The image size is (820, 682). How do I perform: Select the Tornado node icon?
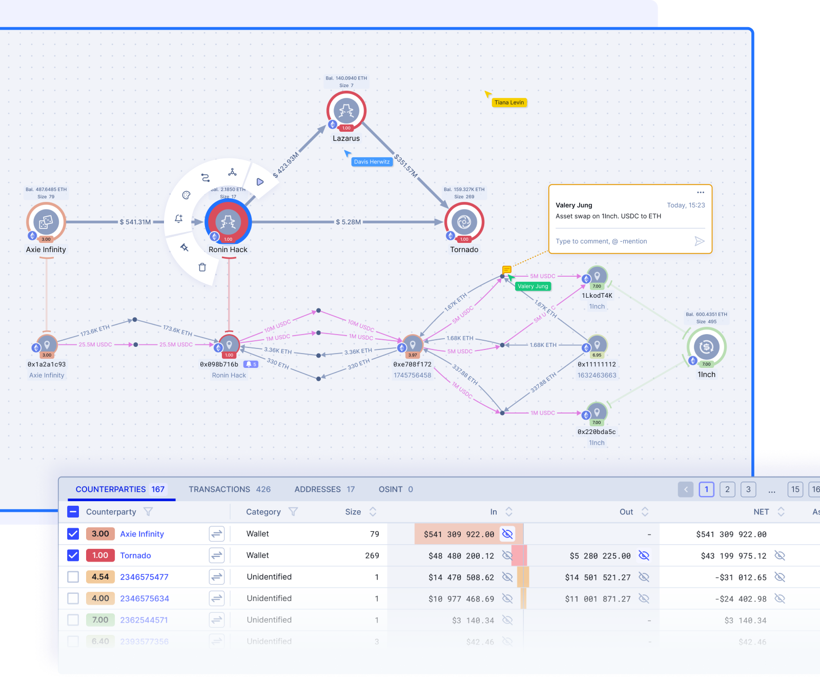tap(464, 222)
